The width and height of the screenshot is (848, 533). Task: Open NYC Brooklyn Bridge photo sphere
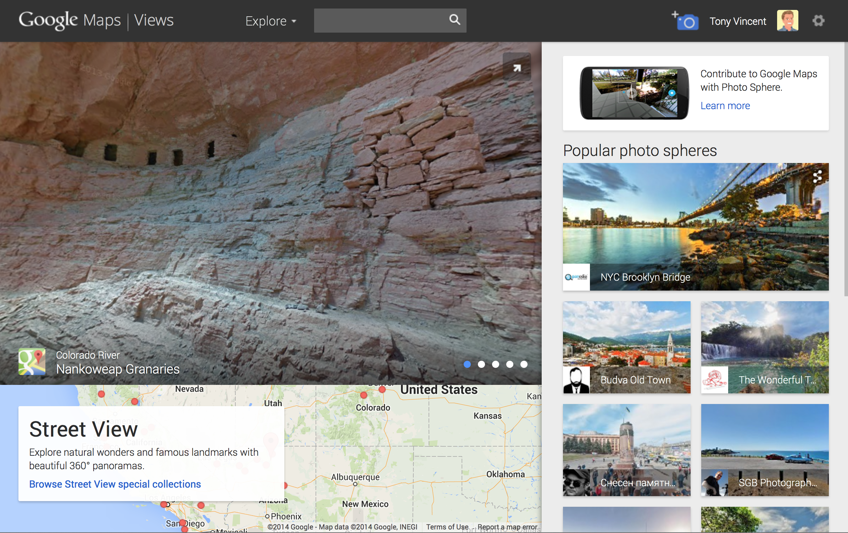[696, 227]
